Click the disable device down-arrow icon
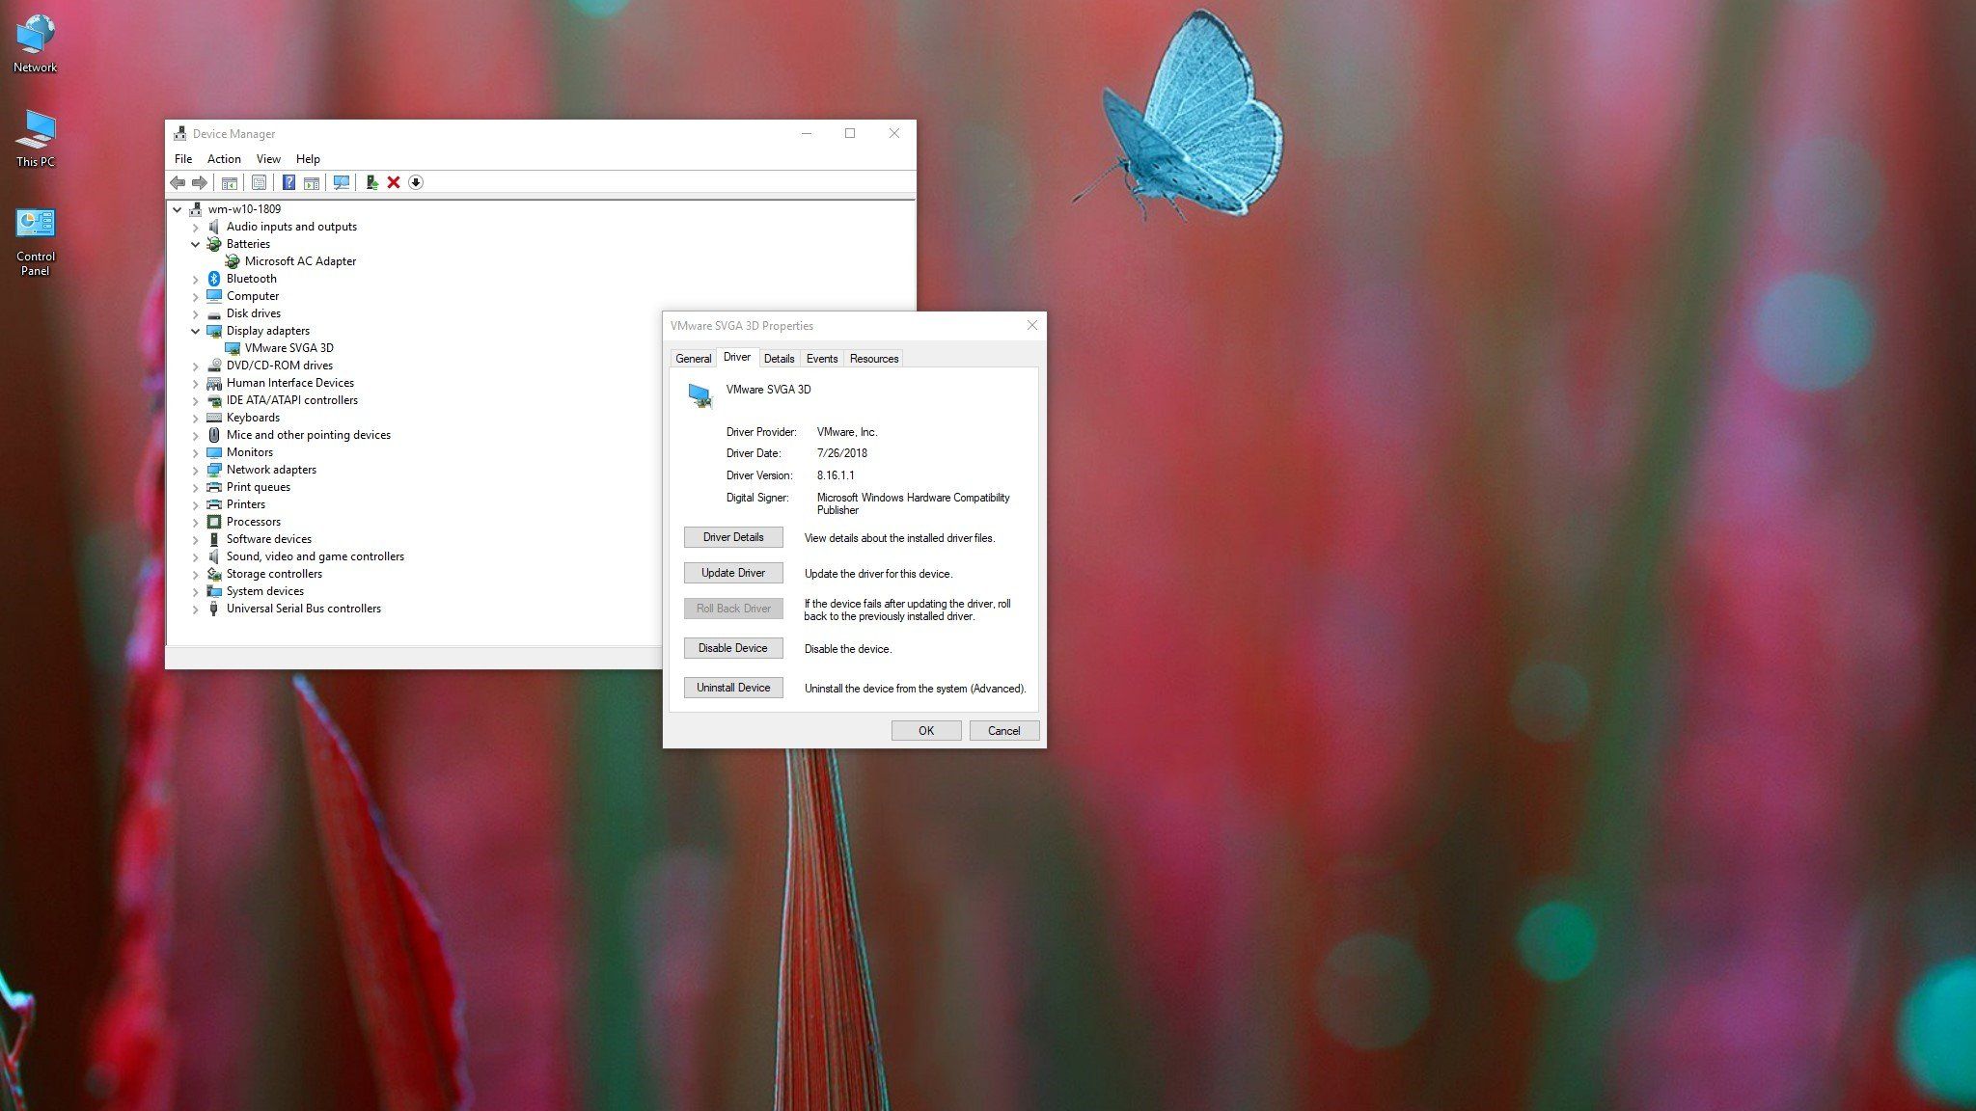This screenshot has height=1111, width=1976. [x=416, y=182]
